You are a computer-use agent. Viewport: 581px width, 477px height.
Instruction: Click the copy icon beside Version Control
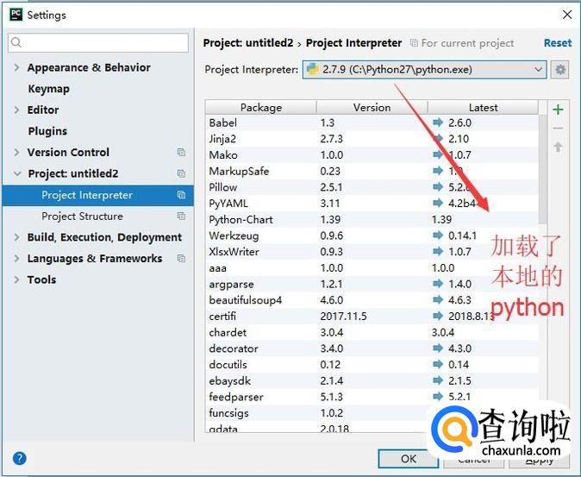coord(181,153)
